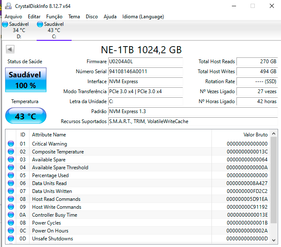
Task: Click the blue health orb for D: drive
Action: pyautogui.click(x=5, y=24)
